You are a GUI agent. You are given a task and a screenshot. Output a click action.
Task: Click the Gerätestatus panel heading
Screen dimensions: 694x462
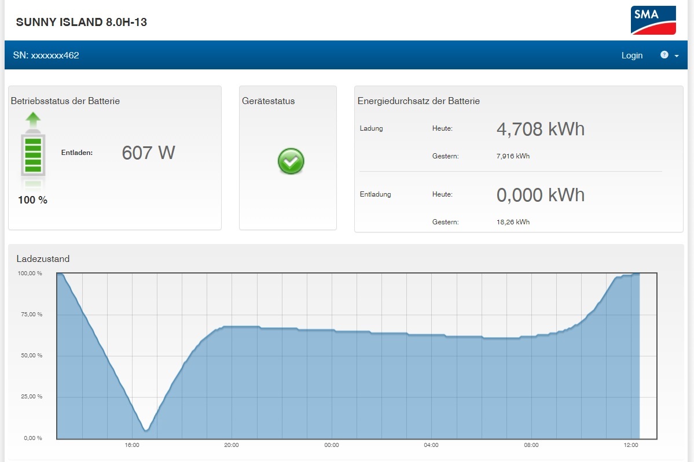pos(268,101)
